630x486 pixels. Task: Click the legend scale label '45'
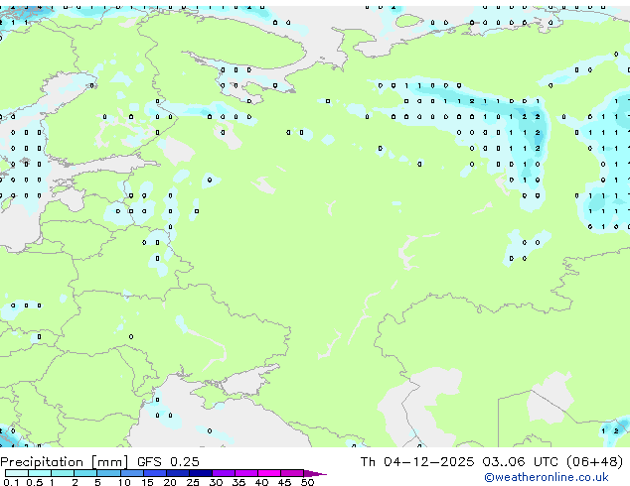[x=284, y=482]
